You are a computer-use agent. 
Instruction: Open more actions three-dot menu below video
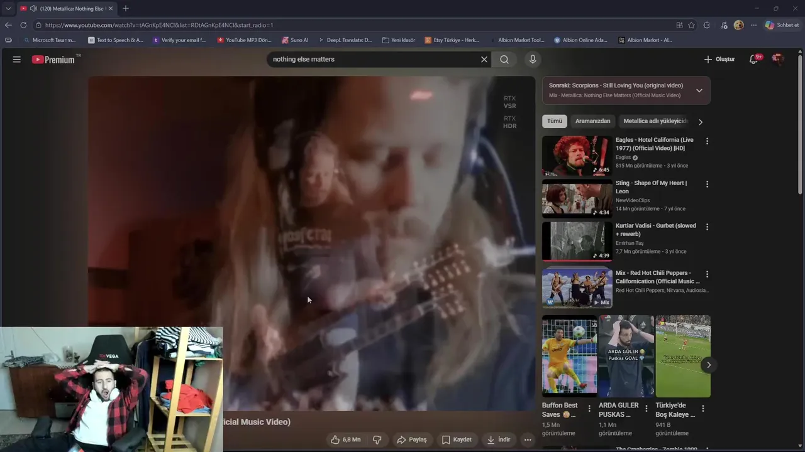tap(528, 439)
